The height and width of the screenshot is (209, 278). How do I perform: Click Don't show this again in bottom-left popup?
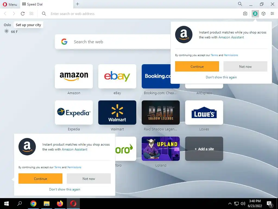point(65,189)
